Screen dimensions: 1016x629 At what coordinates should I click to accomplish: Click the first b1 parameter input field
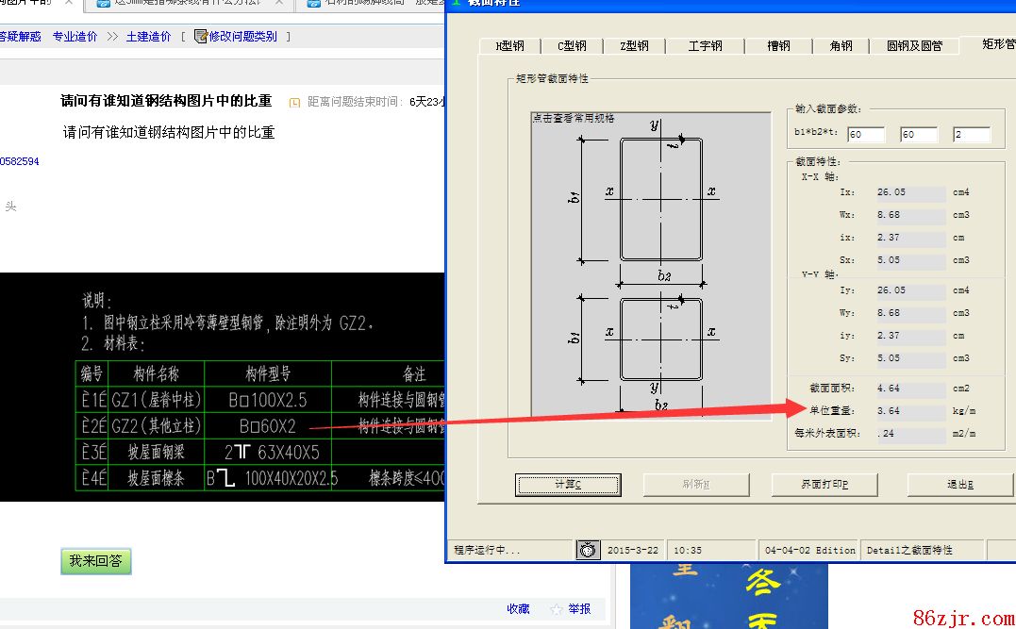click(866, 135)
